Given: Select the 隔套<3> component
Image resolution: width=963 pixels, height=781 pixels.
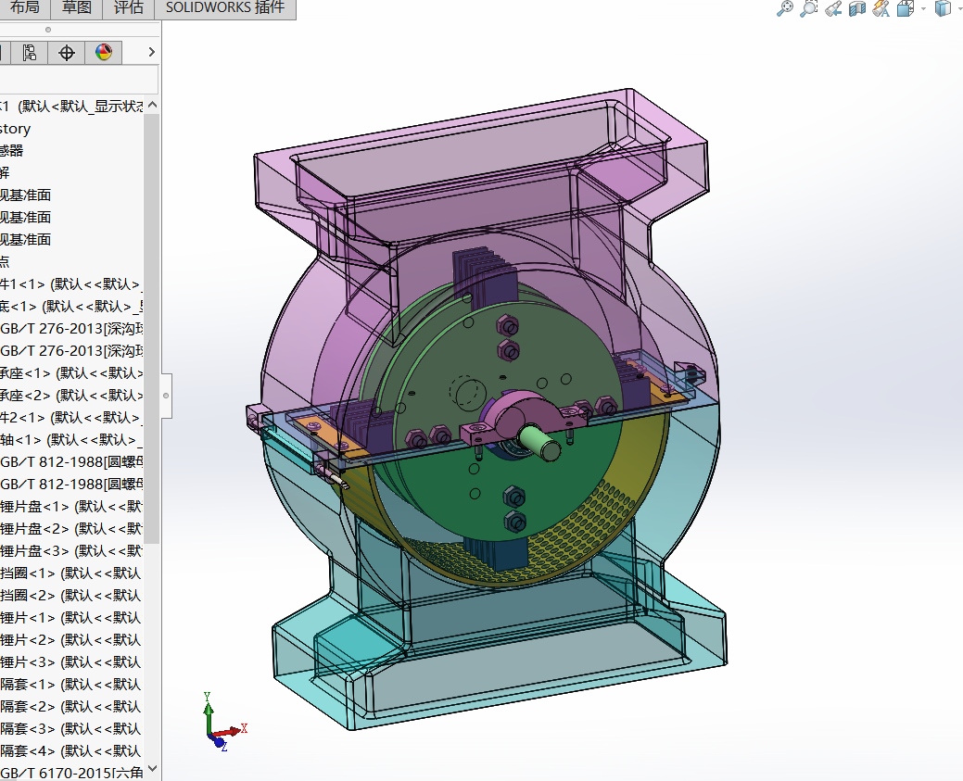Looking at the screenshot, I should point(71,729).
